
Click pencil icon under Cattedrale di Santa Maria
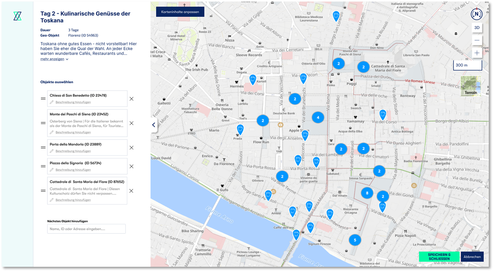click(x=52, y=200)
